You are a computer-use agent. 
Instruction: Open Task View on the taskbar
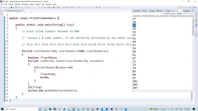(x=40, y=109)
